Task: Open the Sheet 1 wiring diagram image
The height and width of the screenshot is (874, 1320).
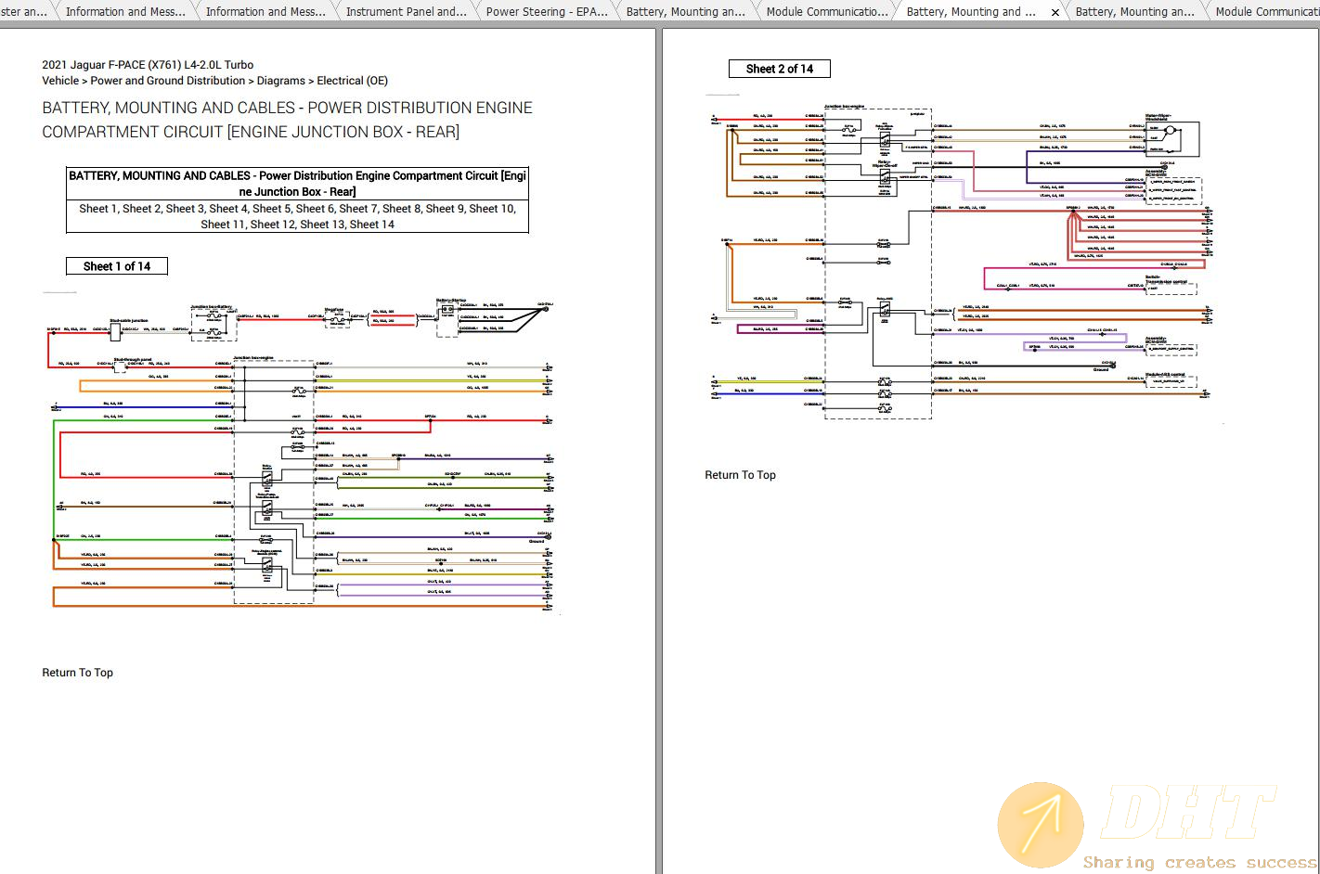Action: coord(300,455)
